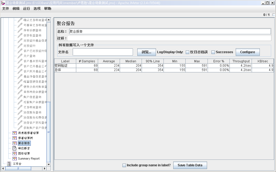Click the Save Table Data button
This screenshot has width=276, height=172.
point(190,165)
